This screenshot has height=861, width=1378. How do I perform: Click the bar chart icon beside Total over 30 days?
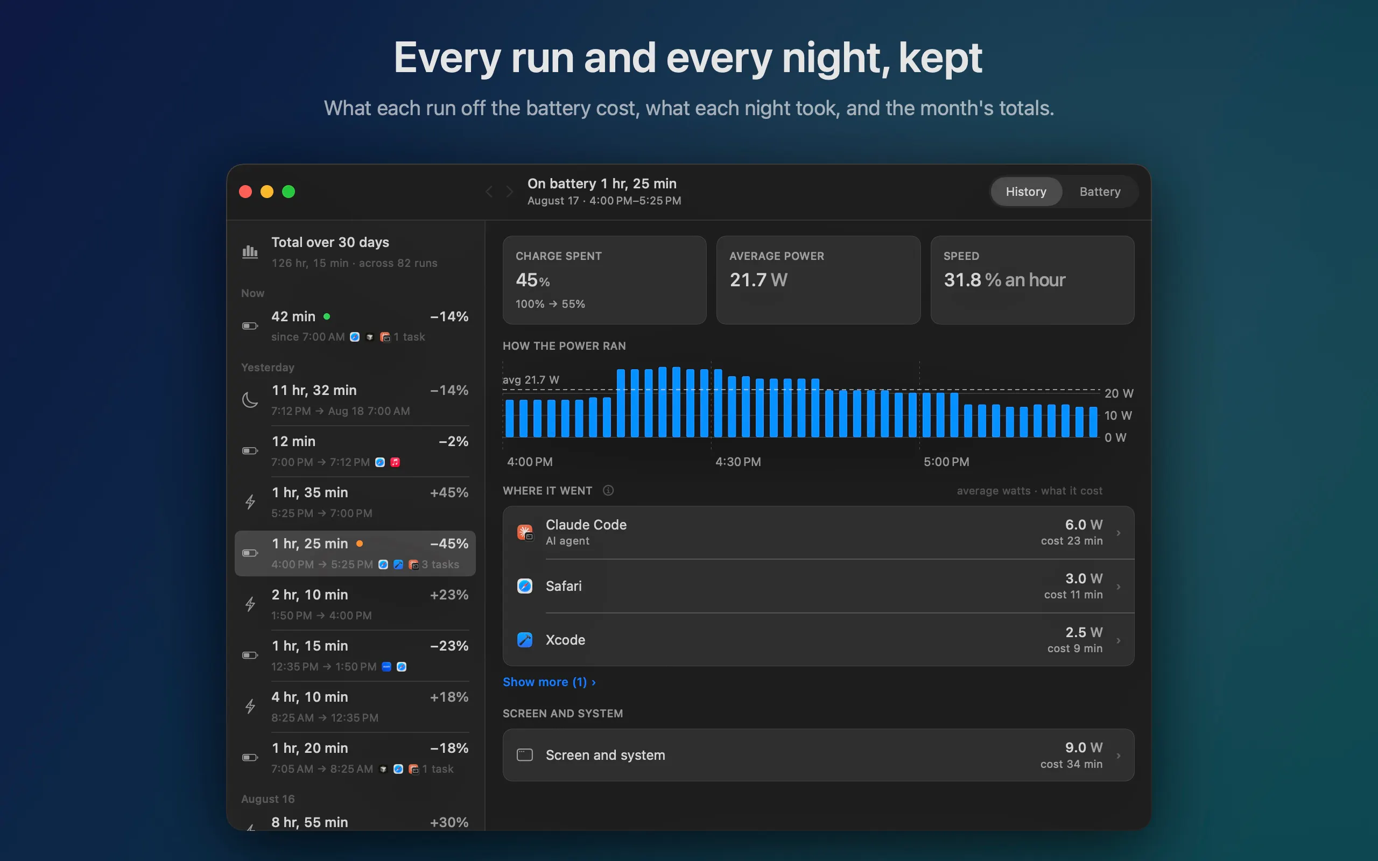pos(250,252)
